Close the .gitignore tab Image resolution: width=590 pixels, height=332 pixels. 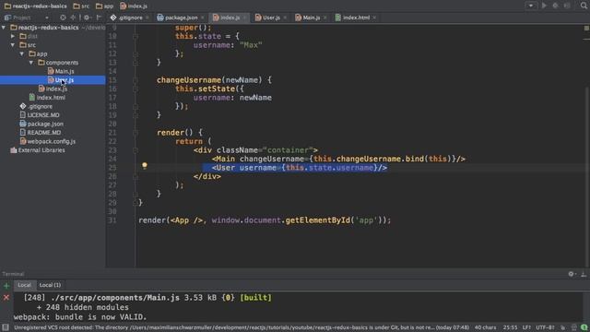[147, 18]
